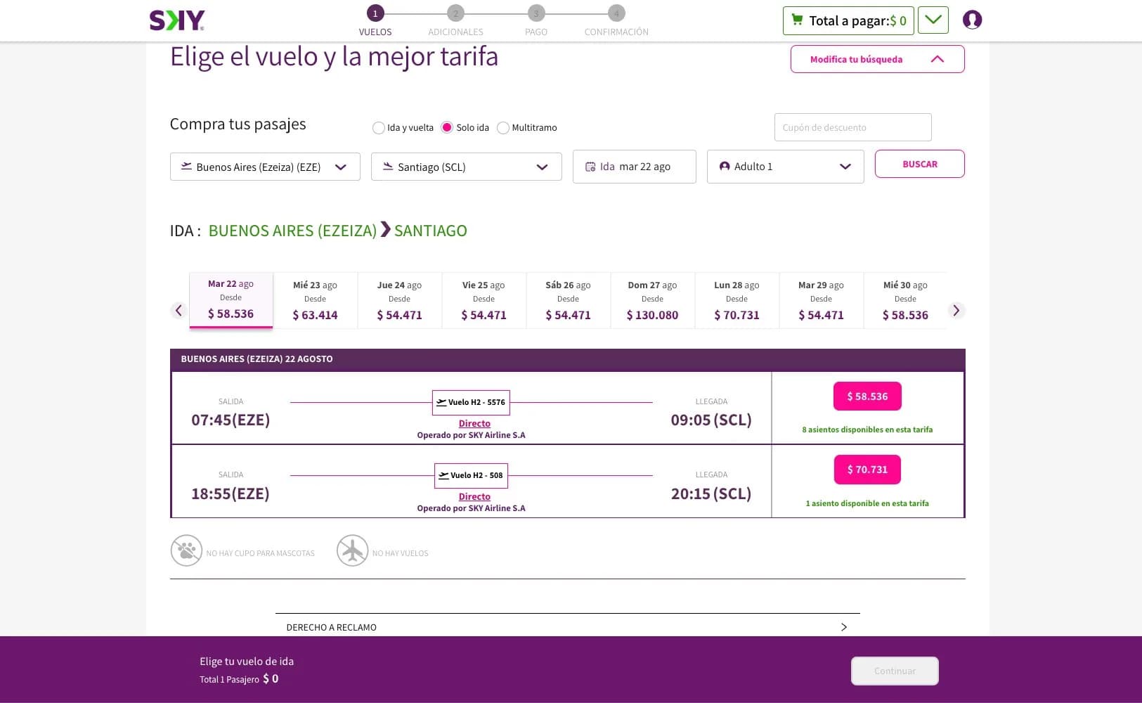Viewport: 1142px width, 703px height.
Task: Click step 3 Pago circle
Action: click(536, 13)
